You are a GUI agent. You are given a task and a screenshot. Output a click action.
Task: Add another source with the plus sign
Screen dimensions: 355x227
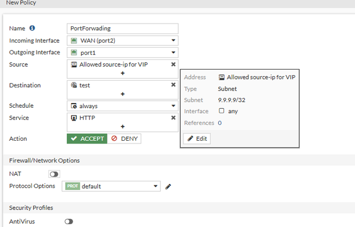122,73
